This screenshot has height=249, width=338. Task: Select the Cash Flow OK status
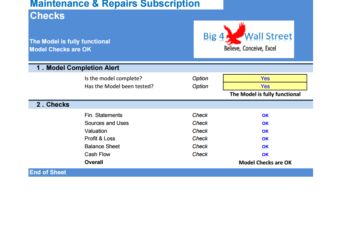point(265,155)
